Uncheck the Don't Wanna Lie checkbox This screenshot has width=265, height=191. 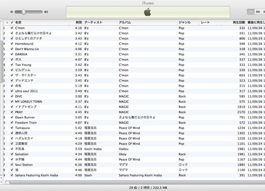(12, 49)
